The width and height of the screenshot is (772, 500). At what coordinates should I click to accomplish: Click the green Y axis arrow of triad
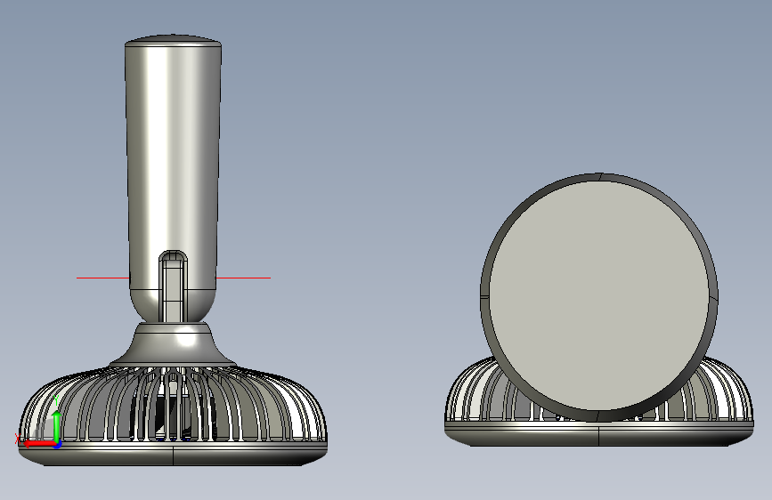click(x=57, y=425)
